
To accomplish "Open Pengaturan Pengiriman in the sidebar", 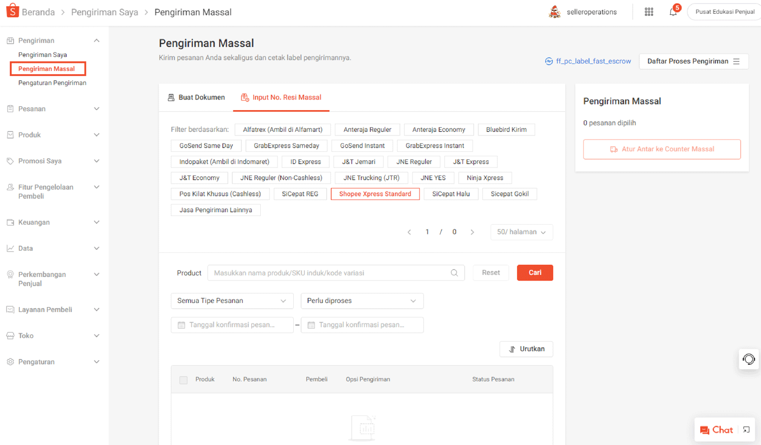I will (52, 83).
